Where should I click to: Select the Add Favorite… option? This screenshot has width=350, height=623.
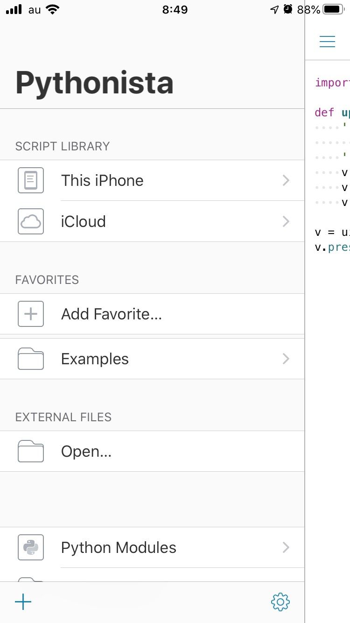pos(112,314)
